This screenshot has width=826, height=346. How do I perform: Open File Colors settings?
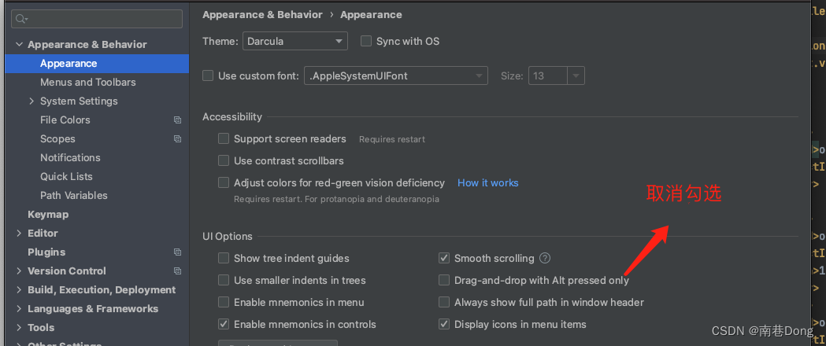click(65, 120)
